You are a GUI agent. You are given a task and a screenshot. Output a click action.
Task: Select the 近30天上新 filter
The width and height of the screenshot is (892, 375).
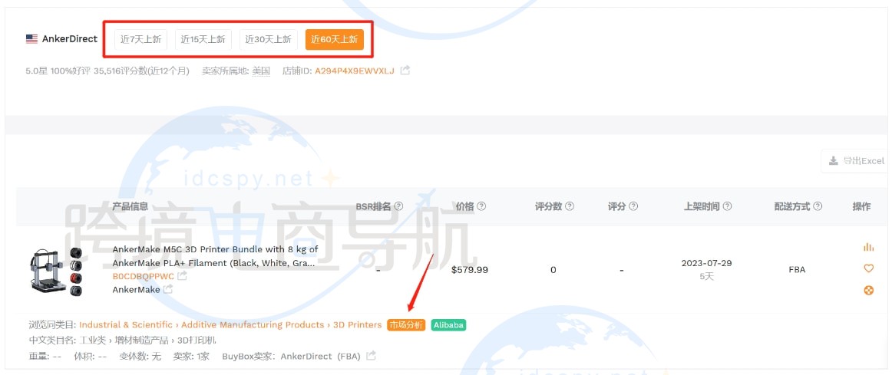[x=268, y=40]
